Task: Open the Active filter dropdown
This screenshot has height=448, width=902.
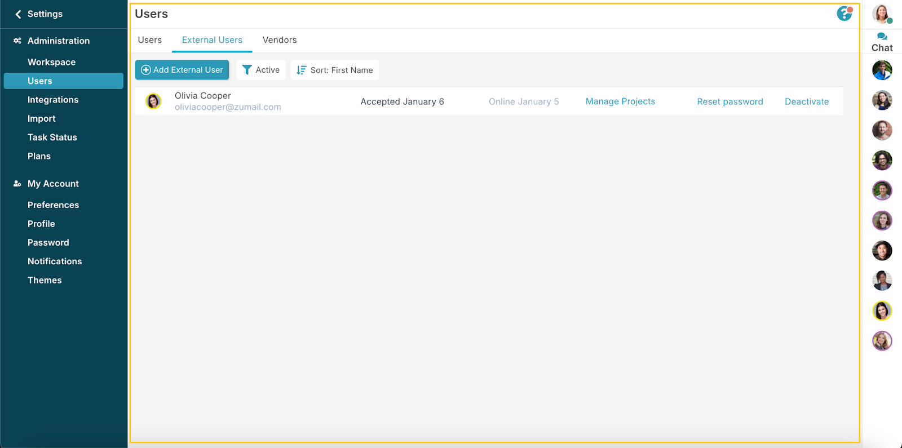Action: (261, 70)
